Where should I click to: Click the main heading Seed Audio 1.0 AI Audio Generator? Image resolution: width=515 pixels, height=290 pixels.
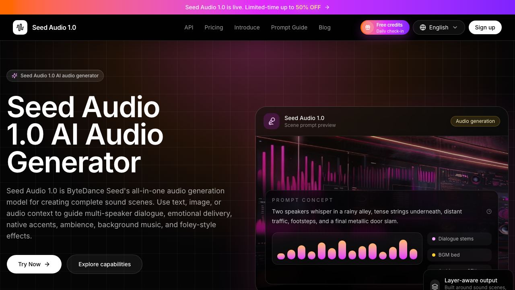tap(85, 135)
